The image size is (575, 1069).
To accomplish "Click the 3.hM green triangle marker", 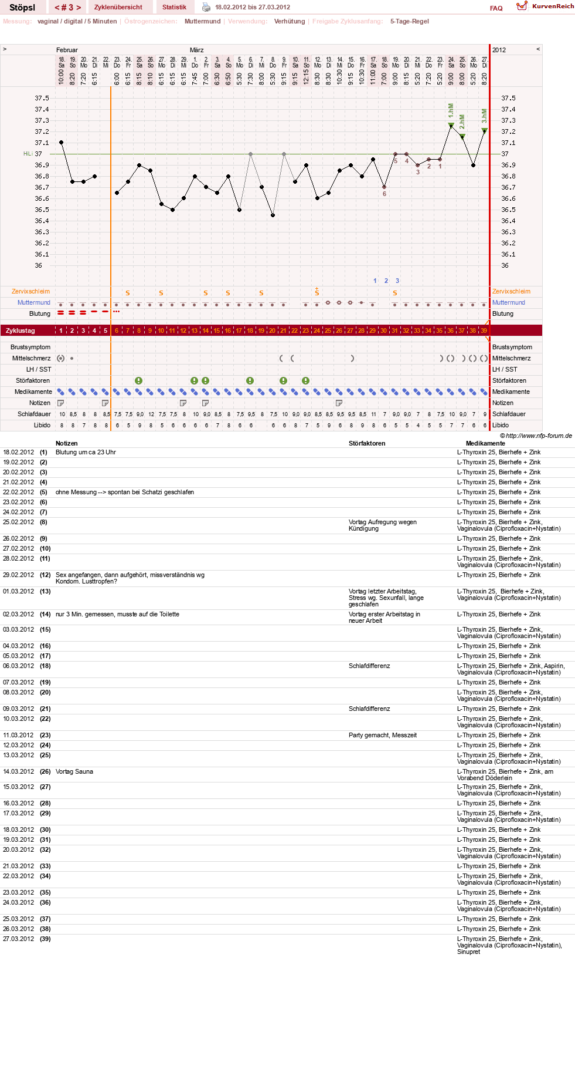I will click(x=485, y=130).
